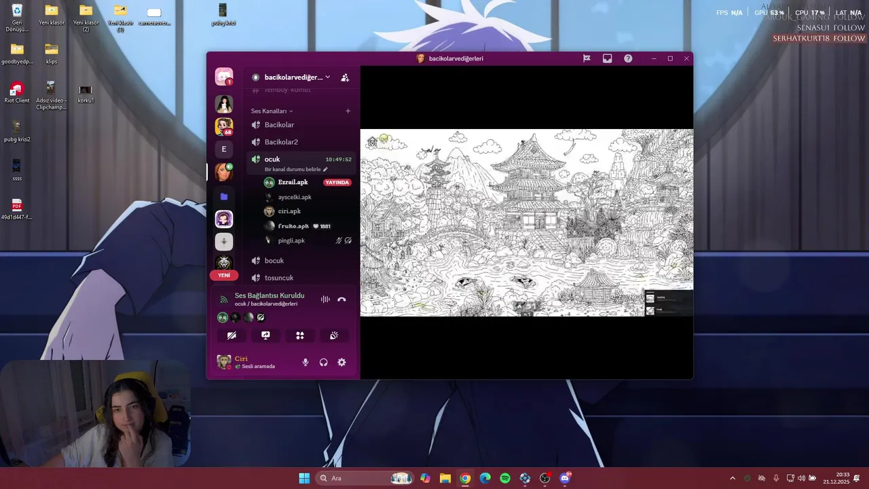Mute microphone in the user panel
Image resolution: width=869 pixels, height=489 pixels.
tap(306, 363)
